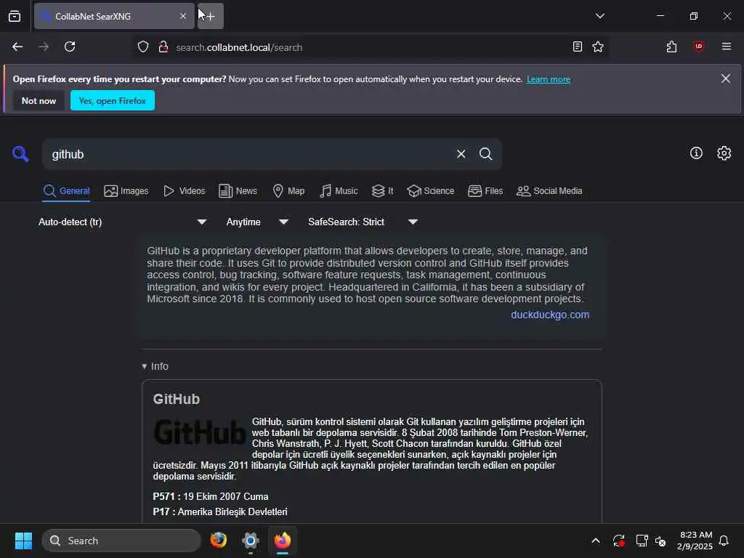Open active Firefox Nightly taskbar icon

(283, 541)
